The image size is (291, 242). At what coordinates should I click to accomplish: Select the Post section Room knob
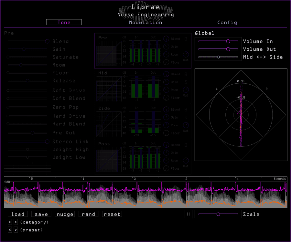pyautogui.click(x=166, y=161)
